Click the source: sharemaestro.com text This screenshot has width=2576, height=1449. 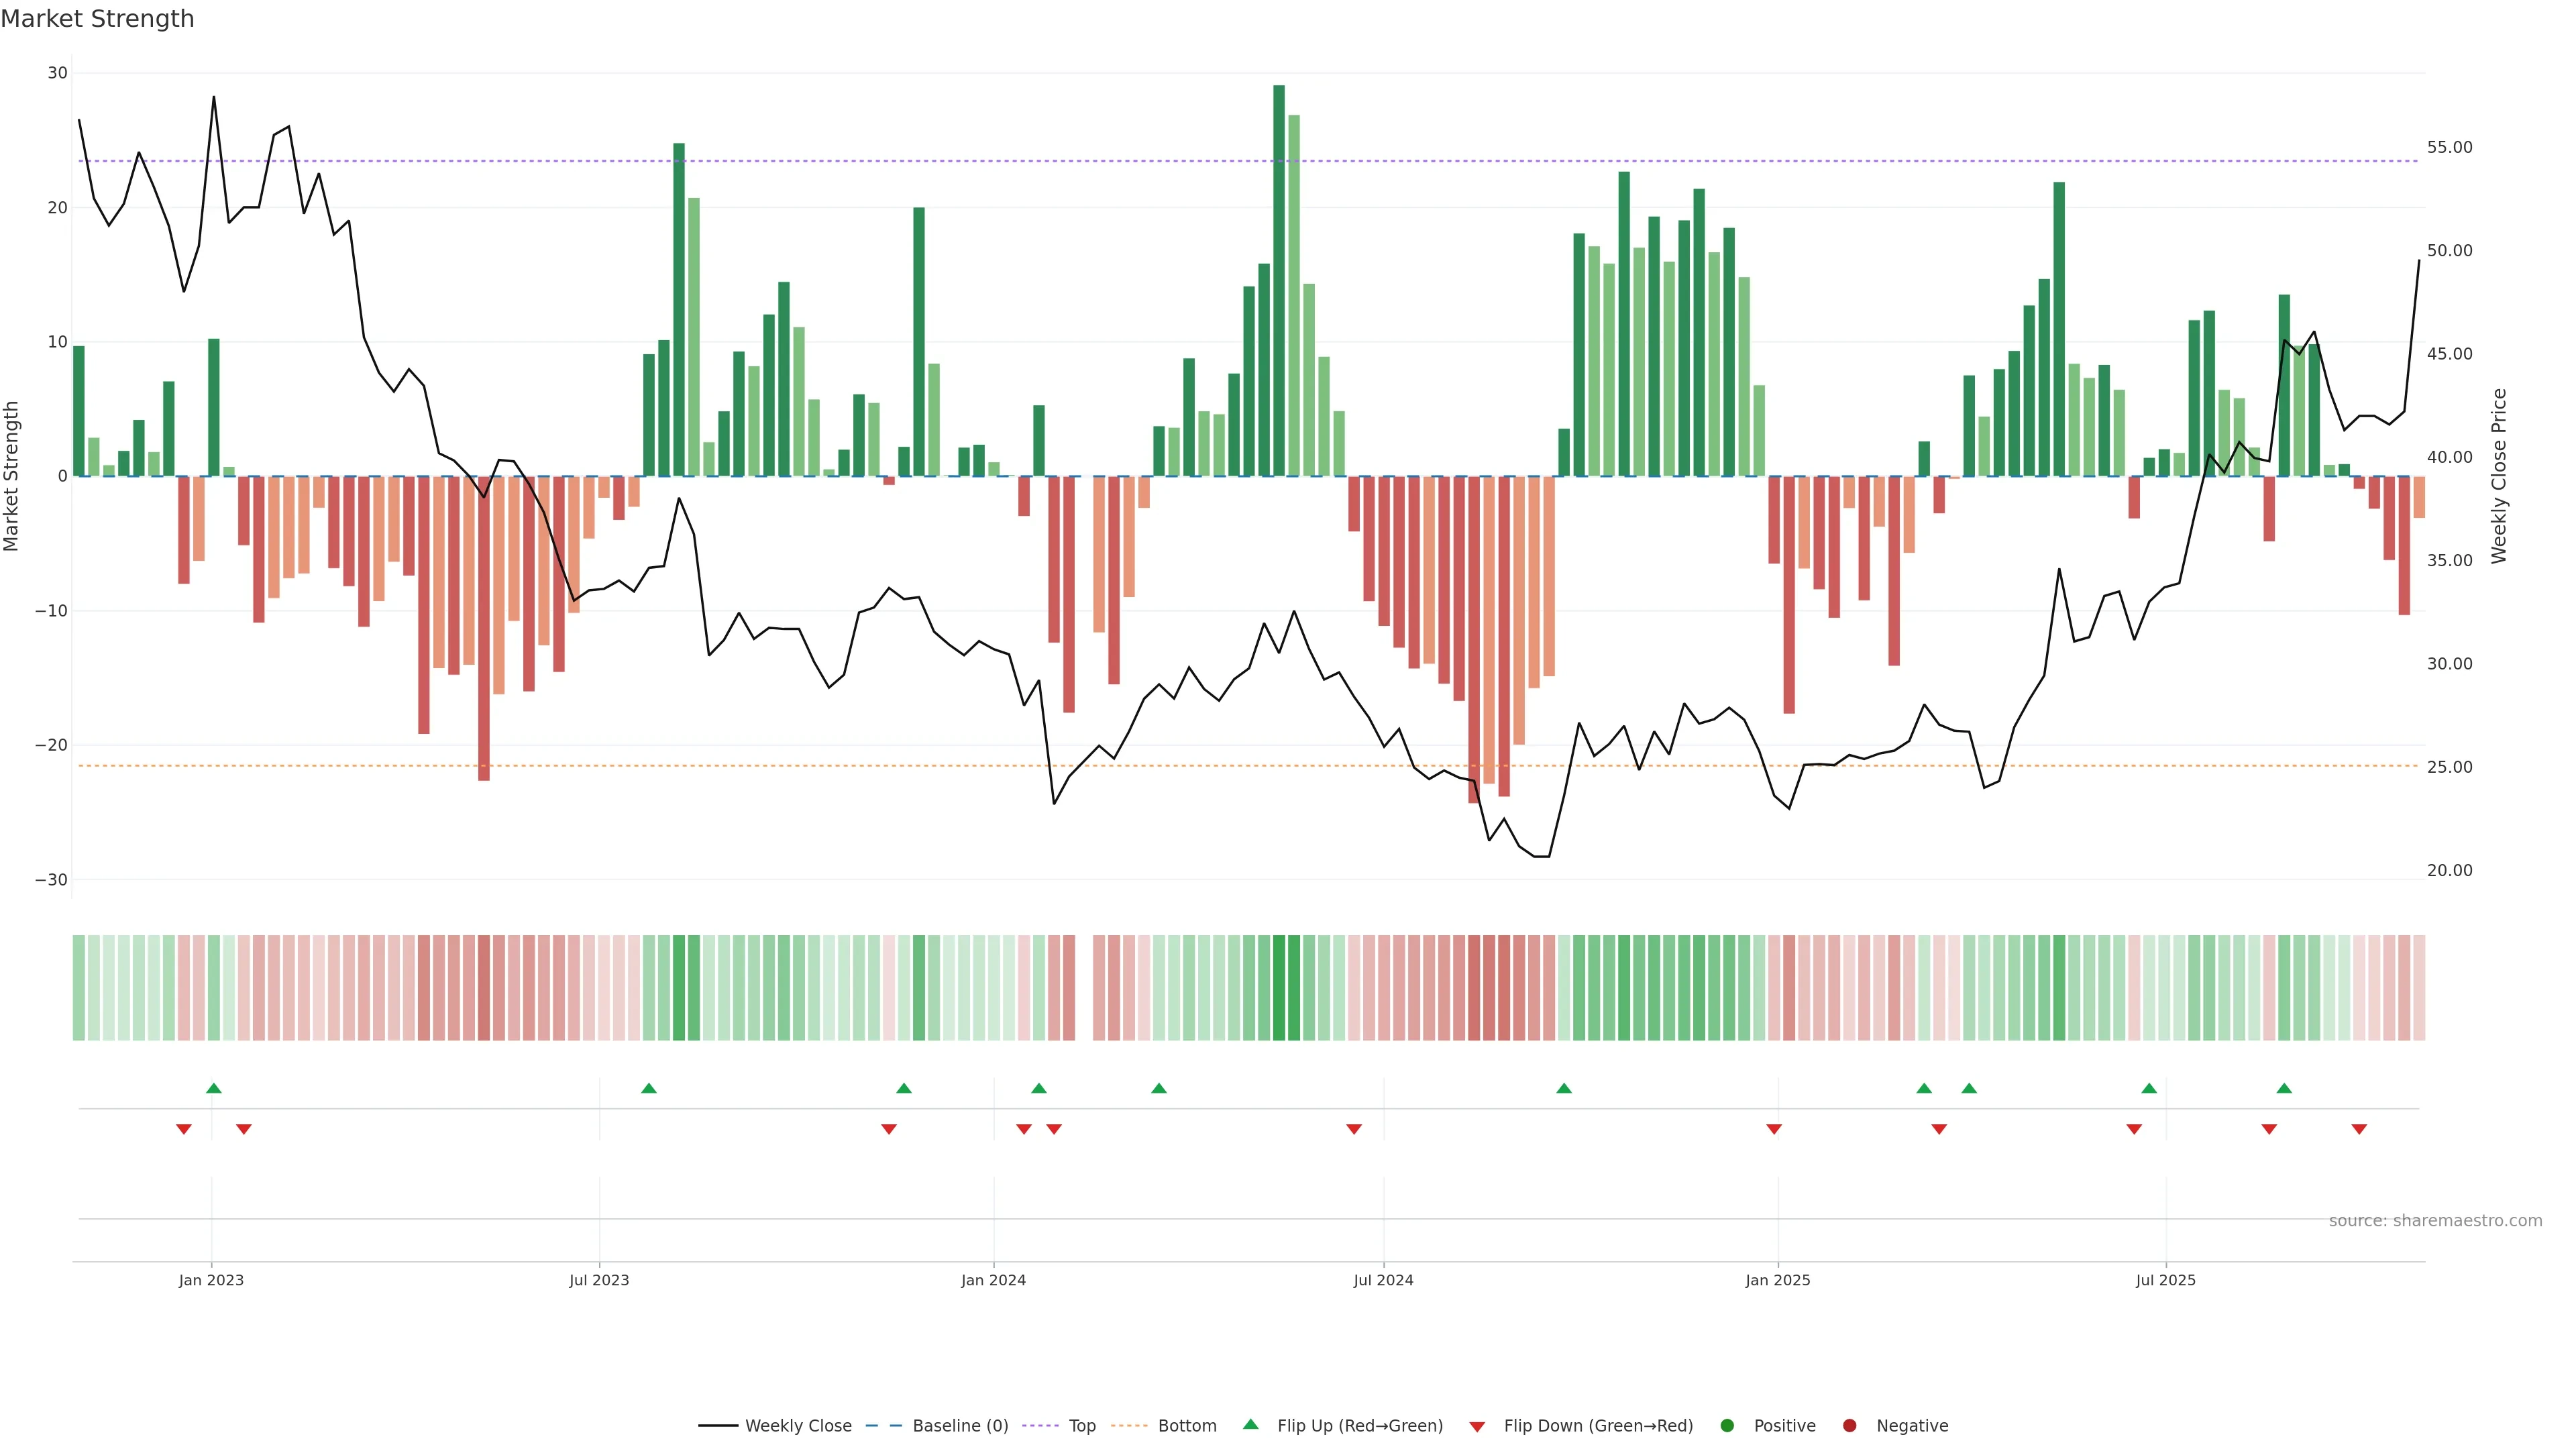click(x=2435, y=1220)
